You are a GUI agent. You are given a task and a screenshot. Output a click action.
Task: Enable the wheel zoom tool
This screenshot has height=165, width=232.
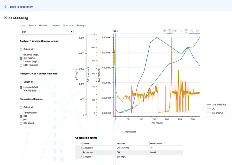175,31
